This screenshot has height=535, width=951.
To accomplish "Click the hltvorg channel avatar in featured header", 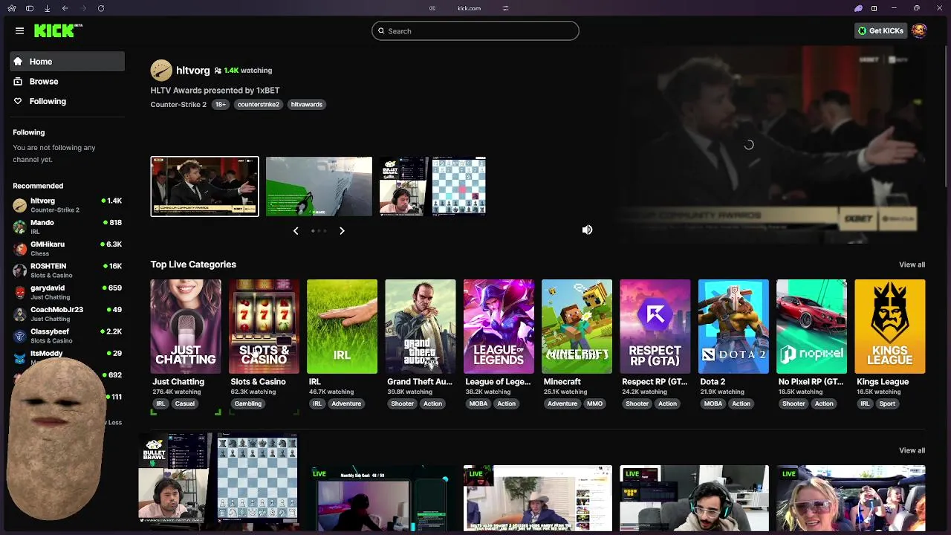I will (161, 71).
